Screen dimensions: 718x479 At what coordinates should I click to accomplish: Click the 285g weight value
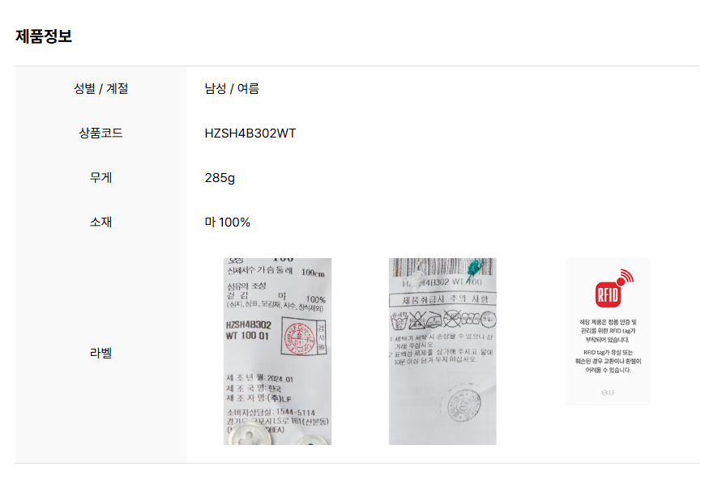(220, 177)
